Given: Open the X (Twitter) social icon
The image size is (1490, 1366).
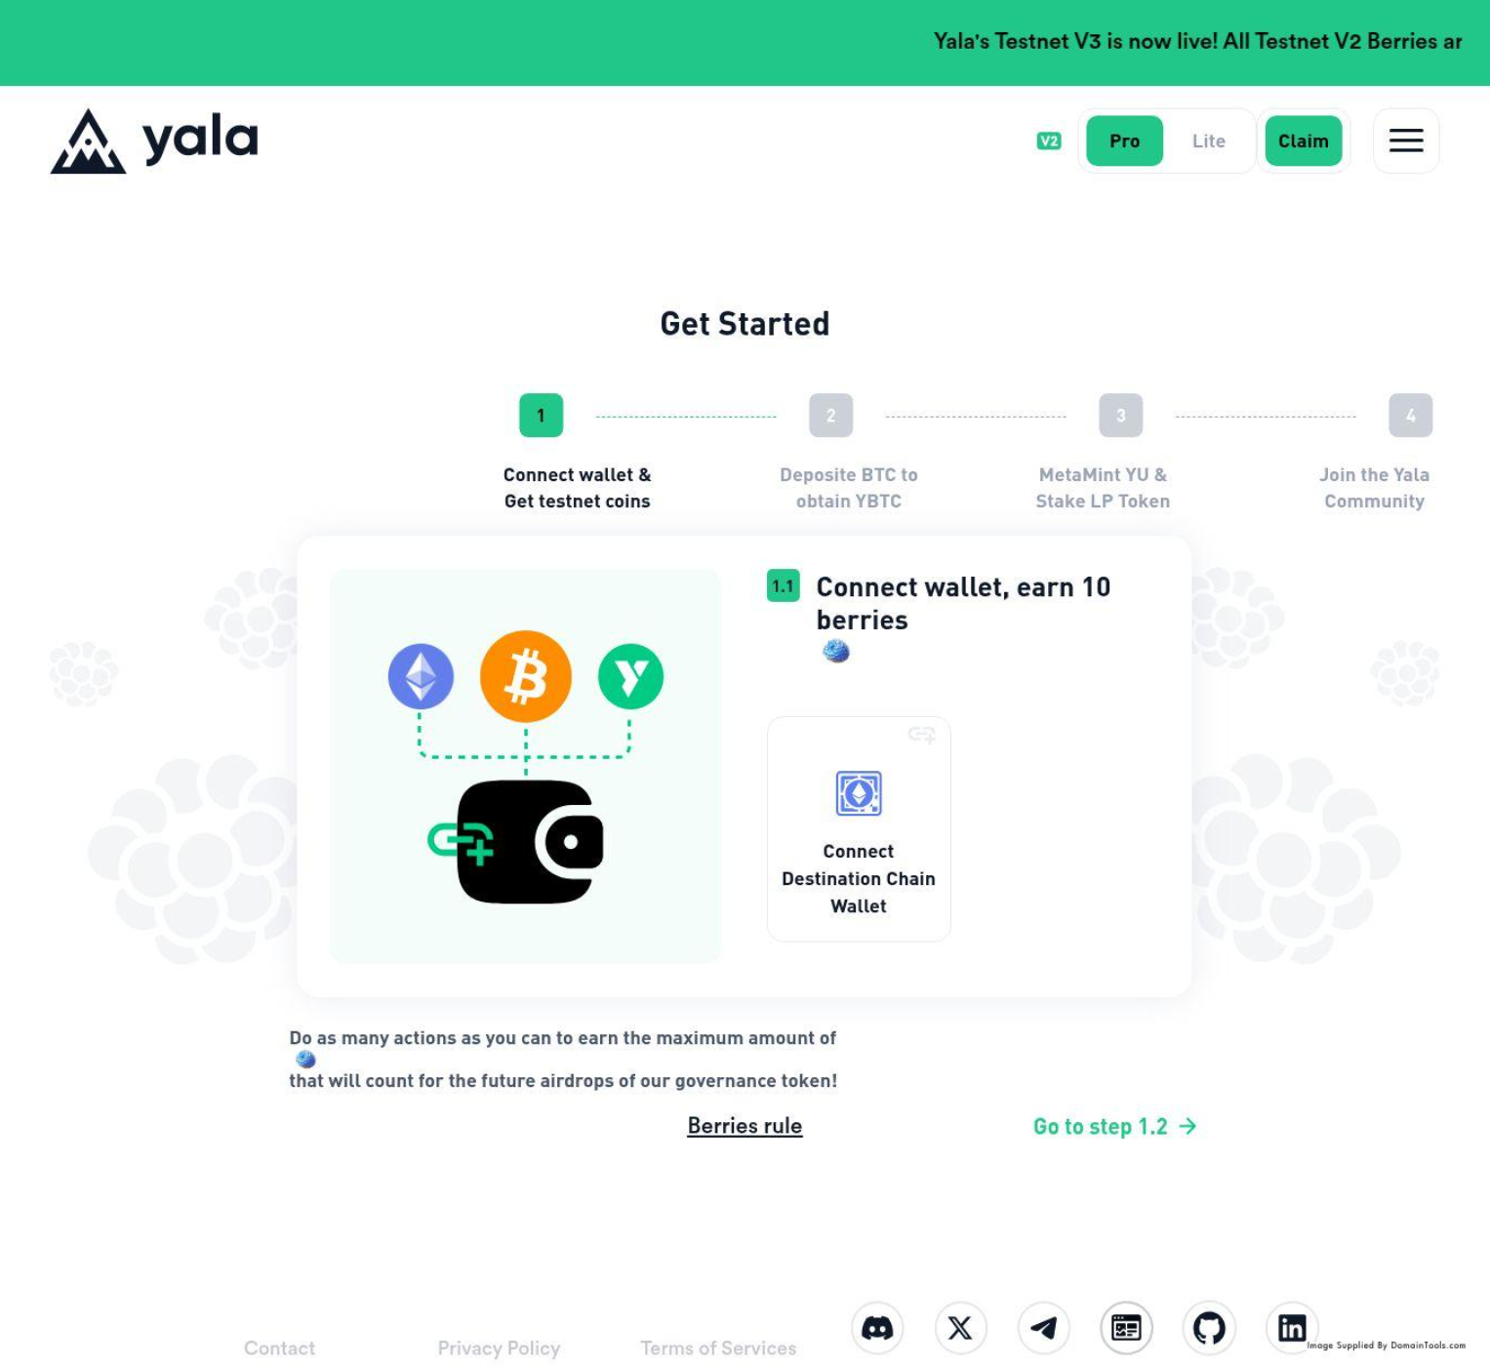Looking at the screenshot, I should tap(960, 1328).
